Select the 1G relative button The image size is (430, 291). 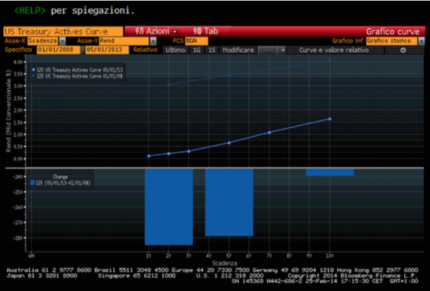coord(197,50)
